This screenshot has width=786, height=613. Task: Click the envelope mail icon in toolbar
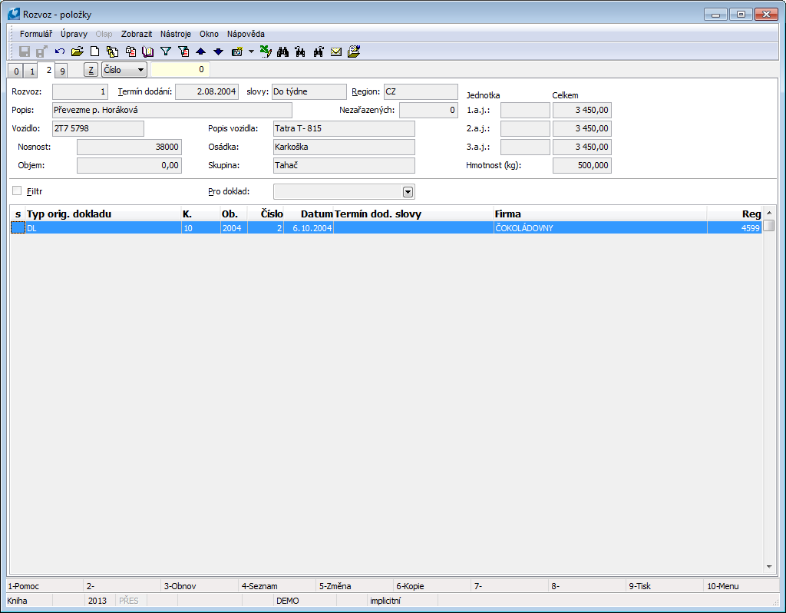point(336,52)
